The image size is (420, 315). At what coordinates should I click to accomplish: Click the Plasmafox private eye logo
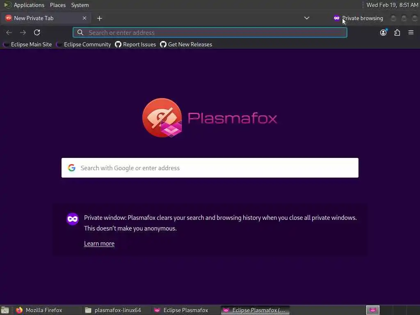(x=162, y=118)
